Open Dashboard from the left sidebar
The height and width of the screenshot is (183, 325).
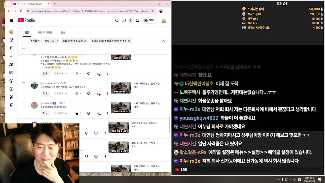[x=11, y=40]
